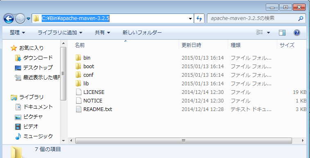Screen dimensions: 310x158
Task: Create a folder with 新しいフォルダー
Action: 142,33
